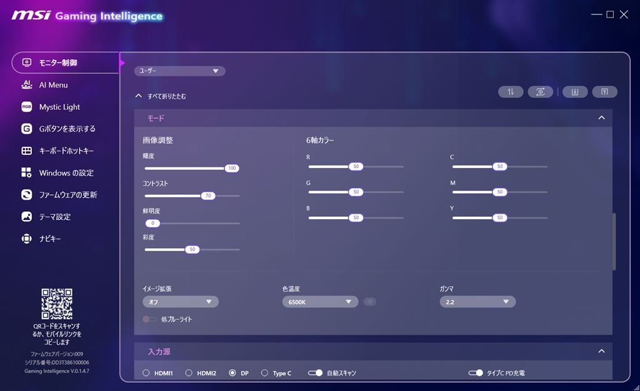
Task: Open the 色温度 6500K dropdown
Action: click(x=320, y=302)
